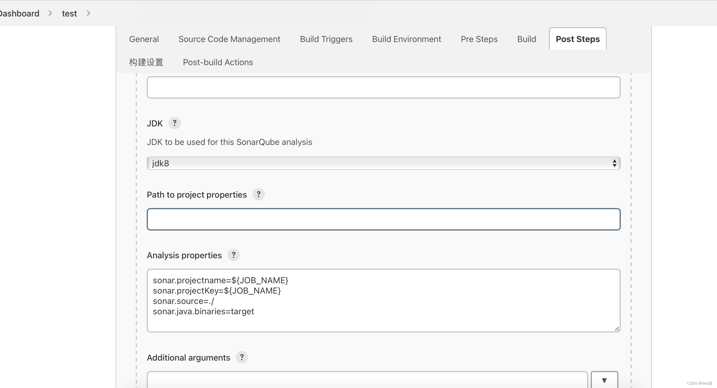
Task: Click the Path to project properties input field
Action: tap(383, 219)
